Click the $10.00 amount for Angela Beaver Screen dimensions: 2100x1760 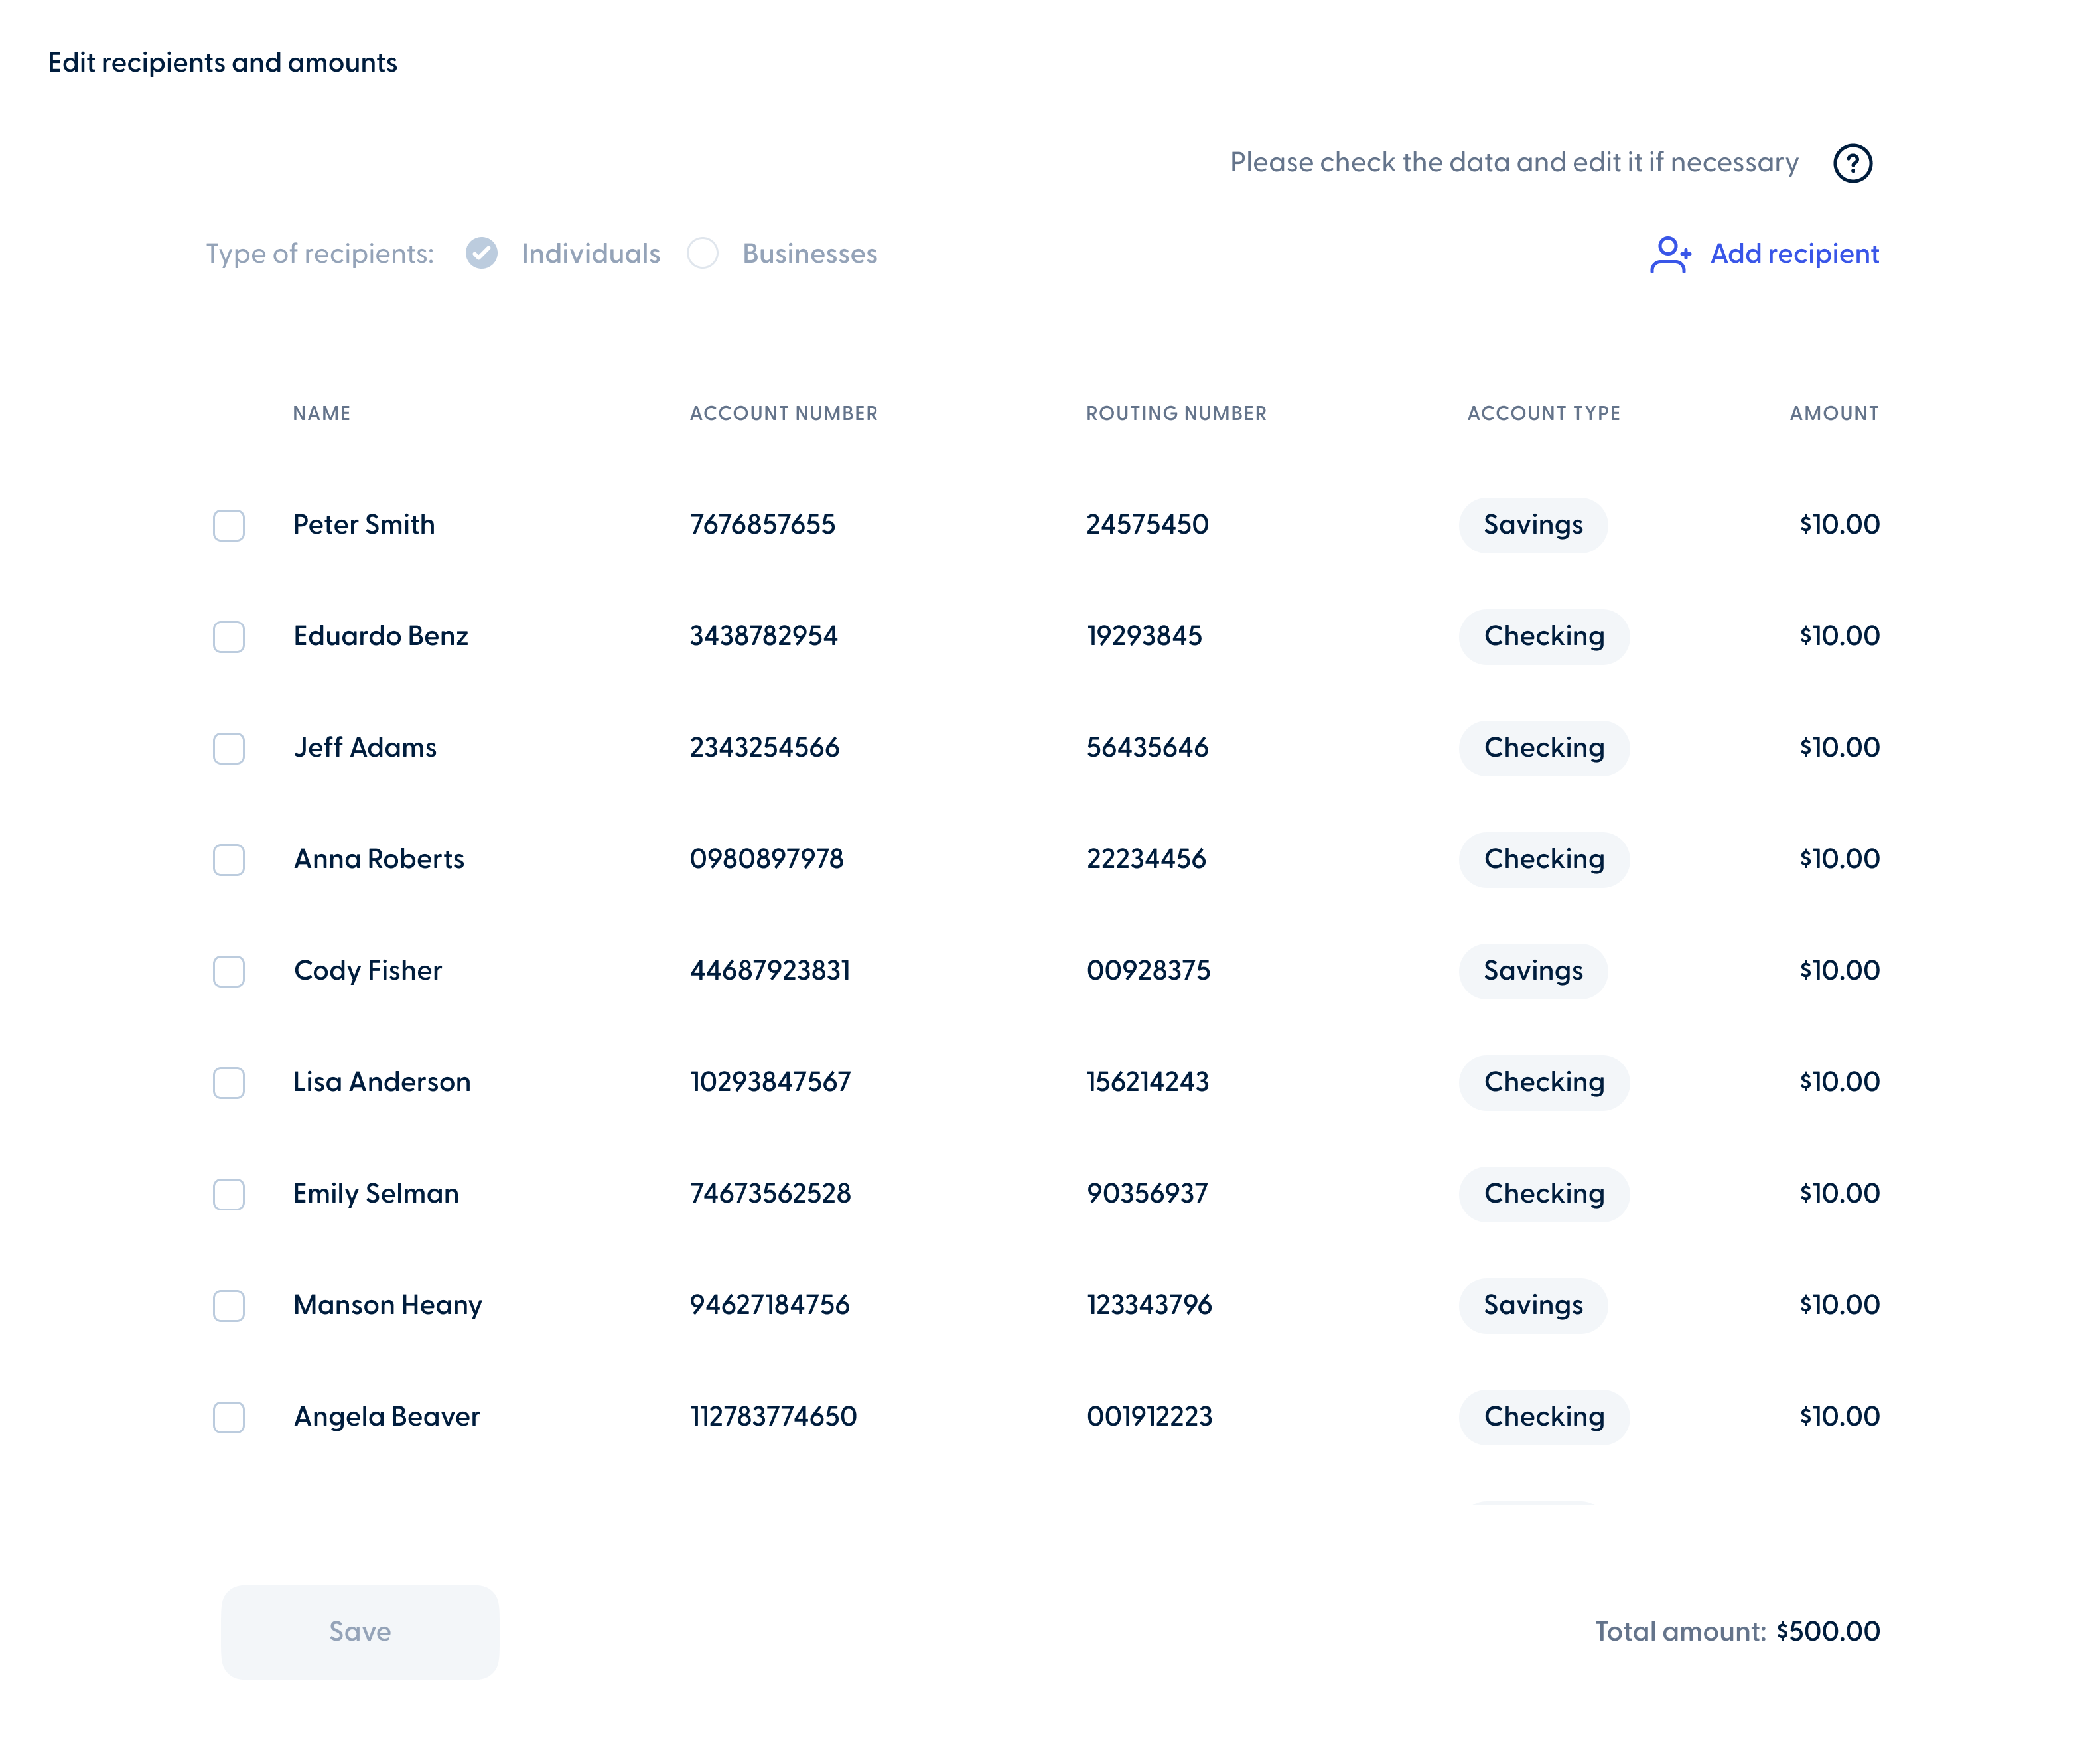[x=1839, y=1417]
